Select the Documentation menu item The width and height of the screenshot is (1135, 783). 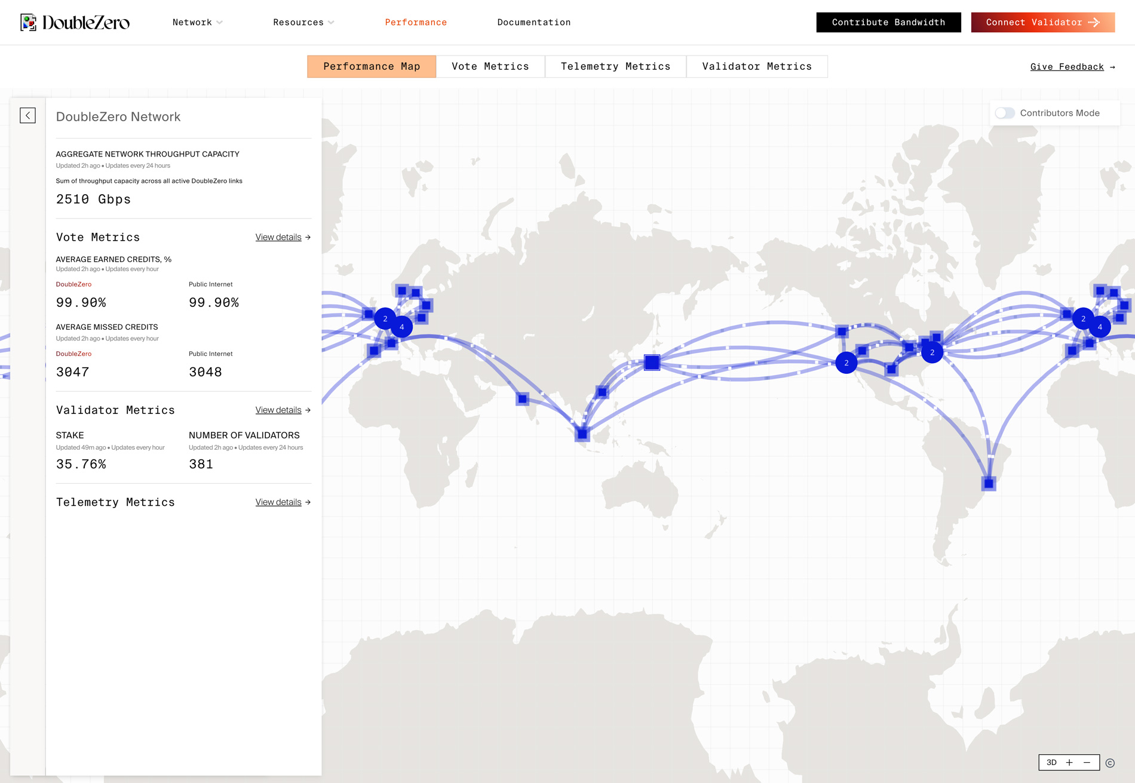(533, 22)
